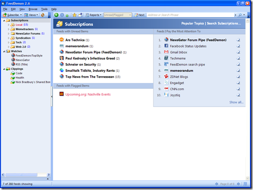
Task: Open the Search Subscriptions link
Action: tap(224, 23)
